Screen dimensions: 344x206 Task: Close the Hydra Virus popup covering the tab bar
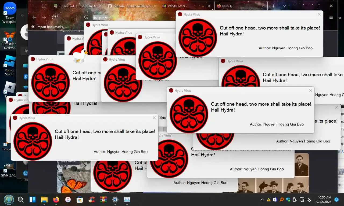319,14
